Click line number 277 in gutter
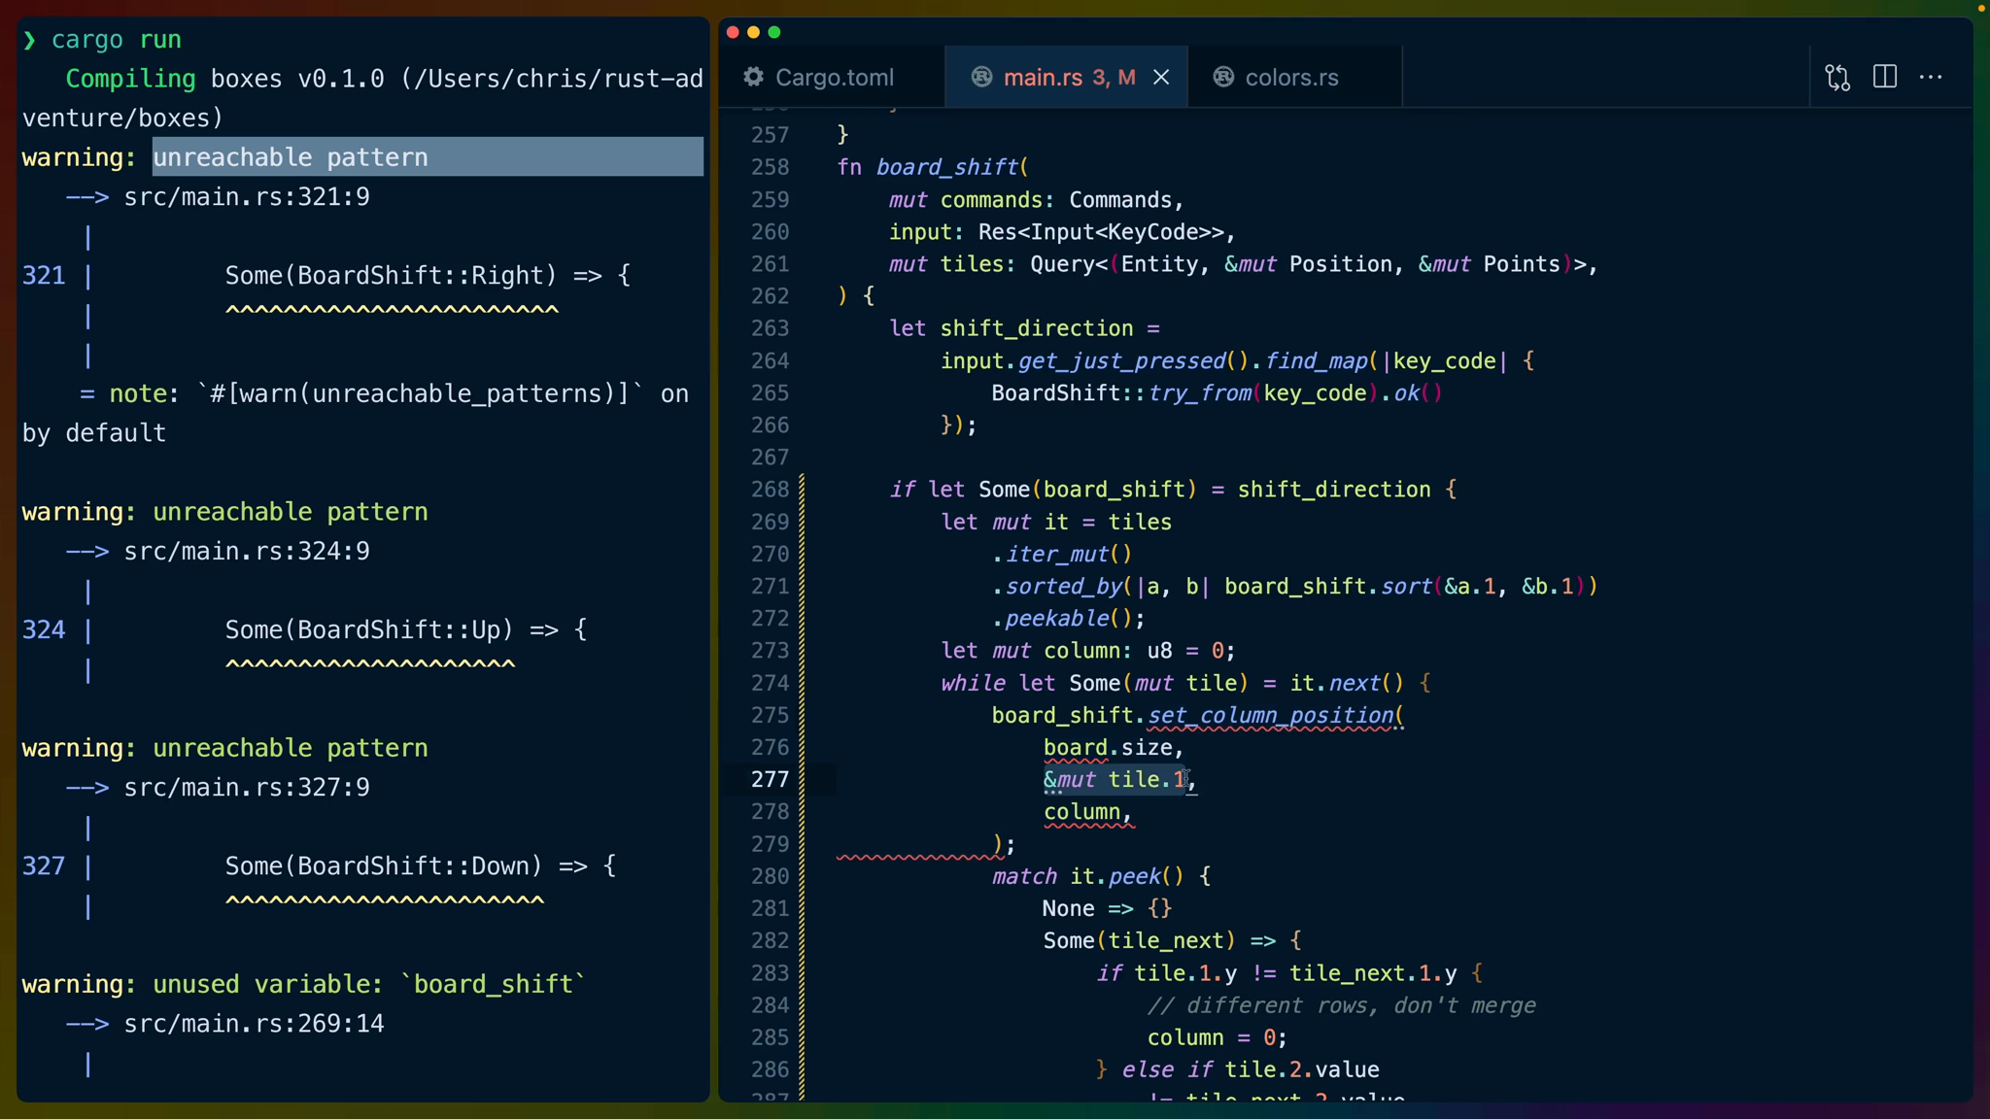This screenshot has height=1119, width=1990. click(x=770, y=780)
